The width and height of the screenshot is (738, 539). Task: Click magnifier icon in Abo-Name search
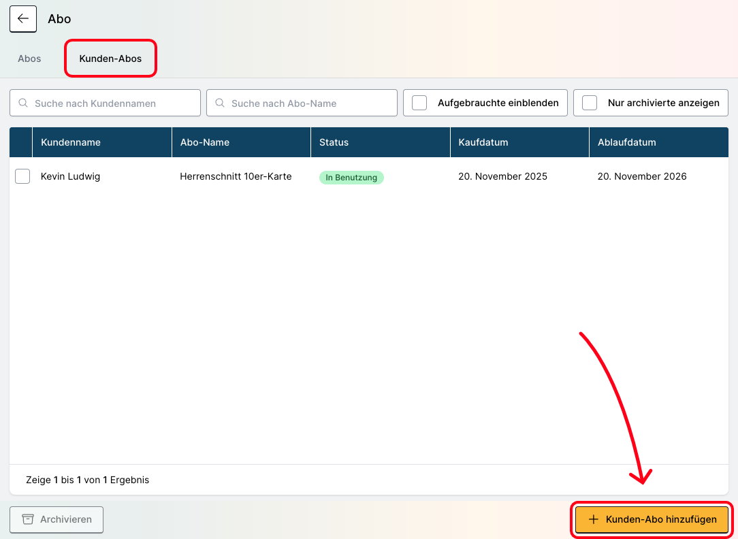[220, 103]
